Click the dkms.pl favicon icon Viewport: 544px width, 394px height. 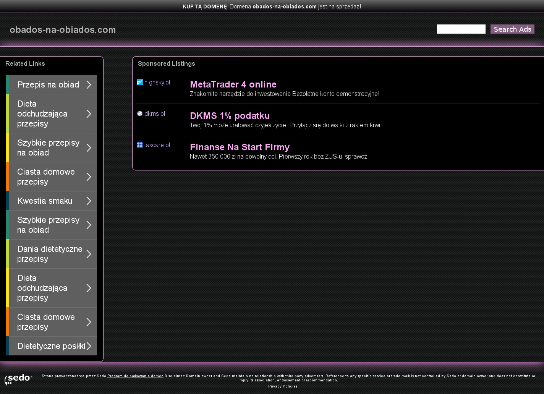[x=140, y=113]
